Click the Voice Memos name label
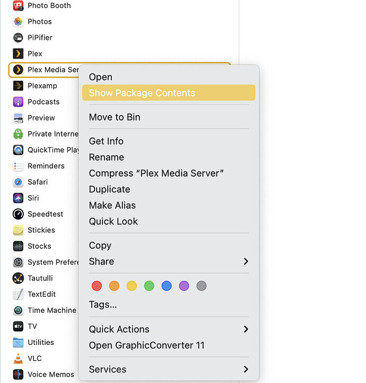This screenshot has height=383, width=366. coord(51,375)
